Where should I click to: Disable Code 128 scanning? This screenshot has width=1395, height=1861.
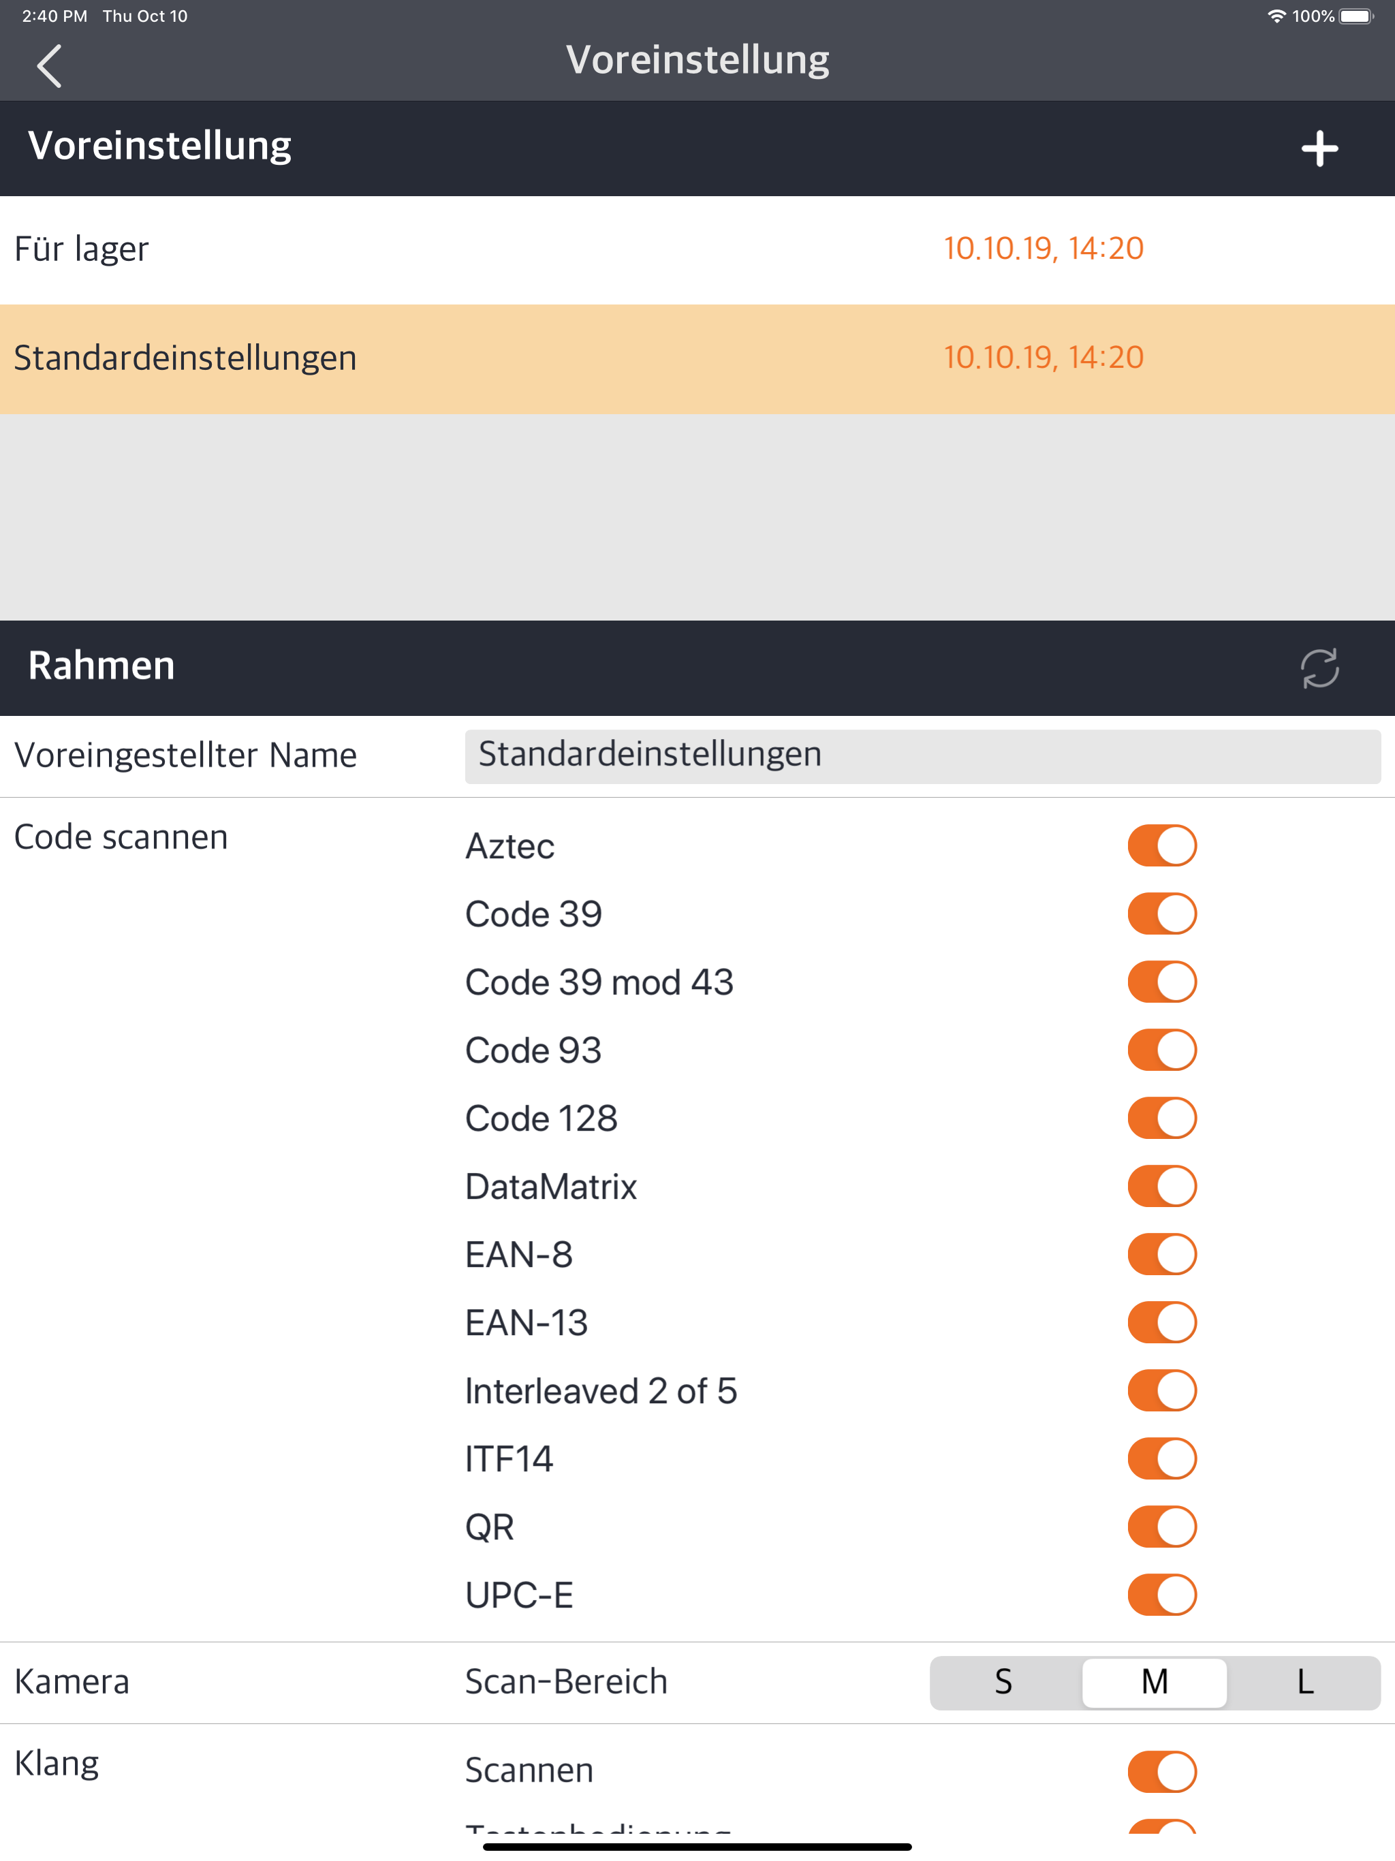click(1161, 1118)
